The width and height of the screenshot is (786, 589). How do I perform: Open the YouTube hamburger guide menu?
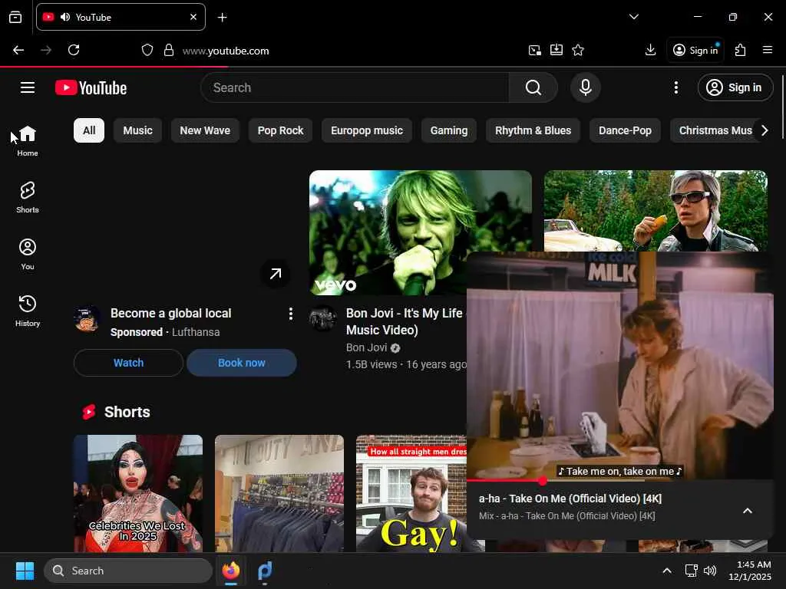coord(28,87)
